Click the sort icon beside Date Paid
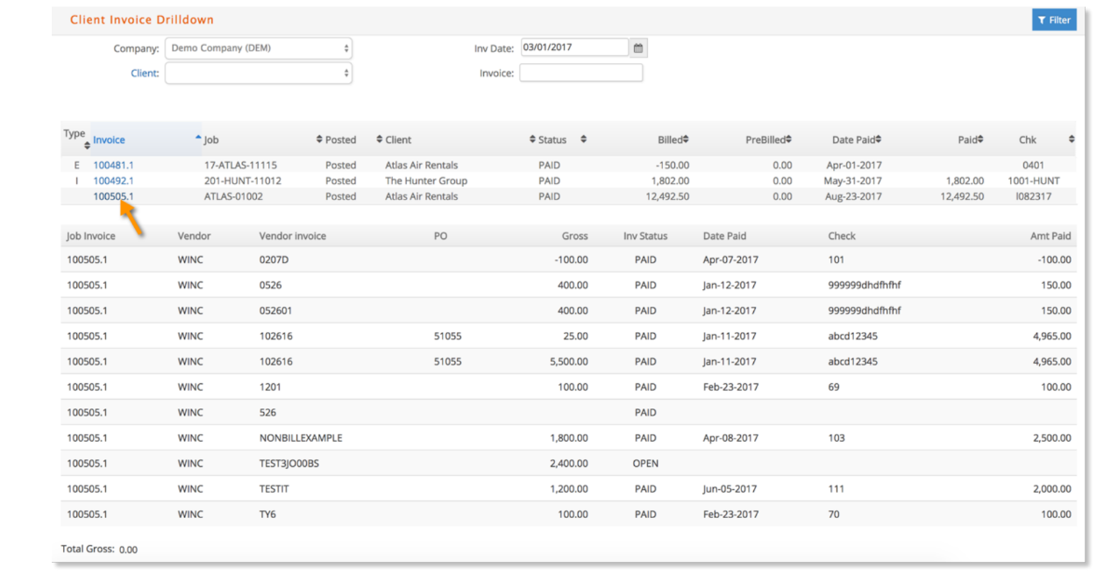This screenshot has width=1118, height=575. coord(878,139)
